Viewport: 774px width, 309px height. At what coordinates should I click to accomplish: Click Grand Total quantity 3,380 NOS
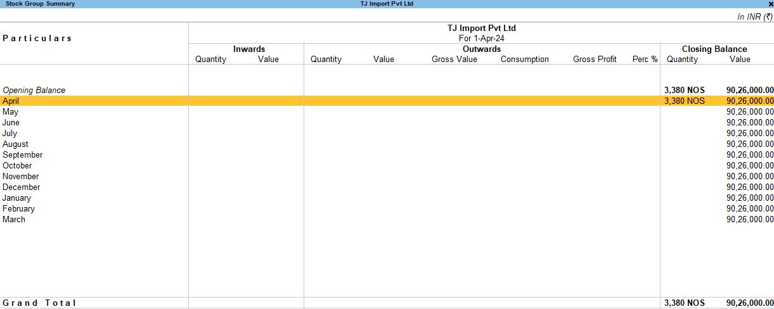(685, 303)
